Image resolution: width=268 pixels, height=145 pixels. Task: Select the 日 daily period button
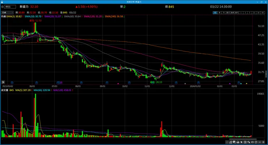[215, 13]
